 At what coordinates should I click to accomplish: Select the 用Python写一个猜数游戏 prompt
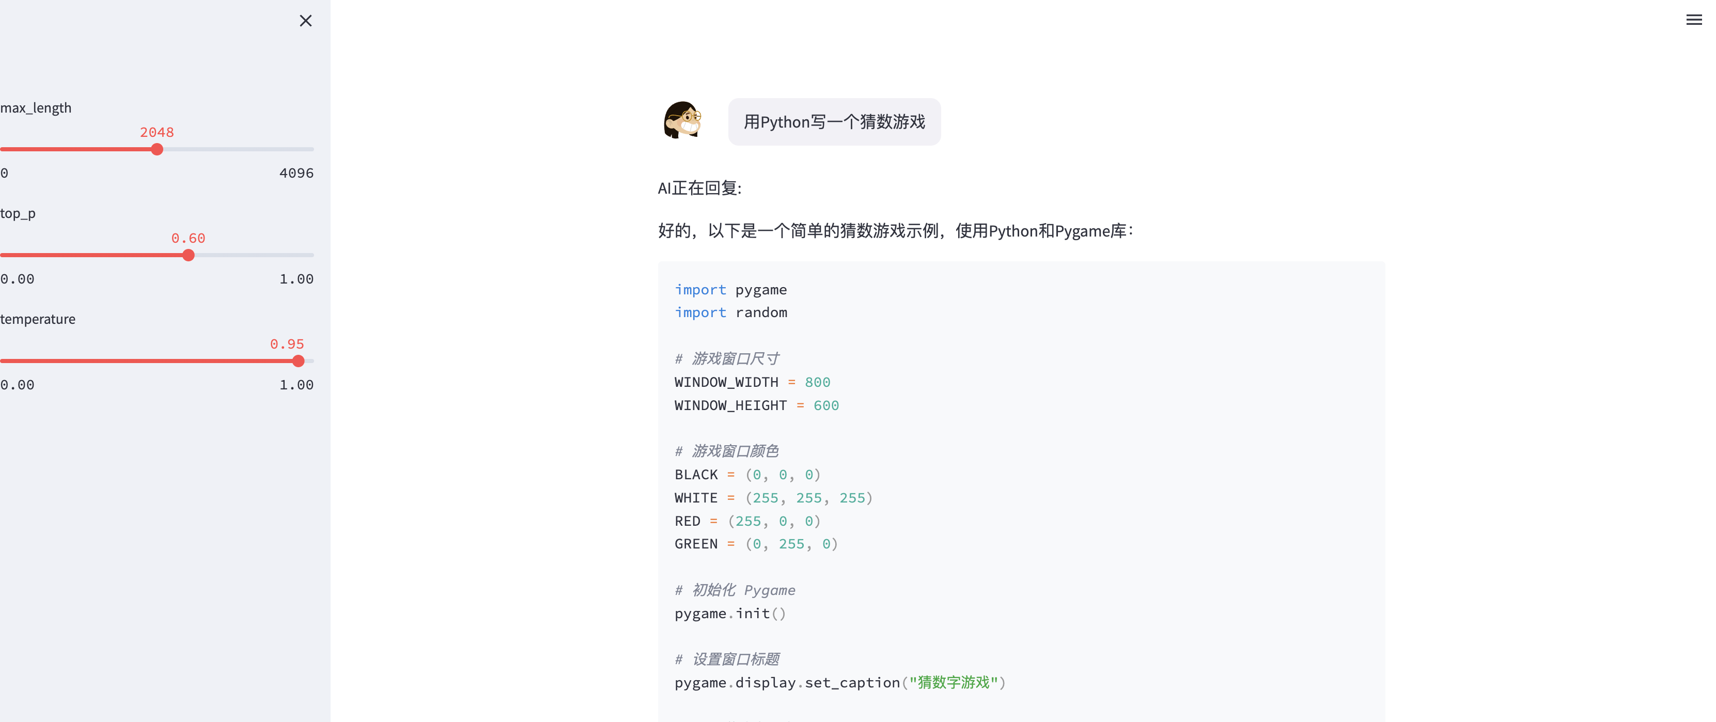(x=834, y=121)
